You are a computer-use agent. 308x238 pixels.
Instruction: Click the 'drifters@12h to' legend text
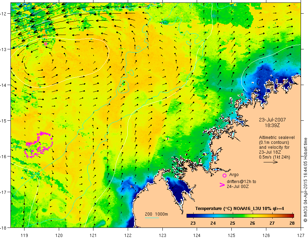tap(241, 182)
